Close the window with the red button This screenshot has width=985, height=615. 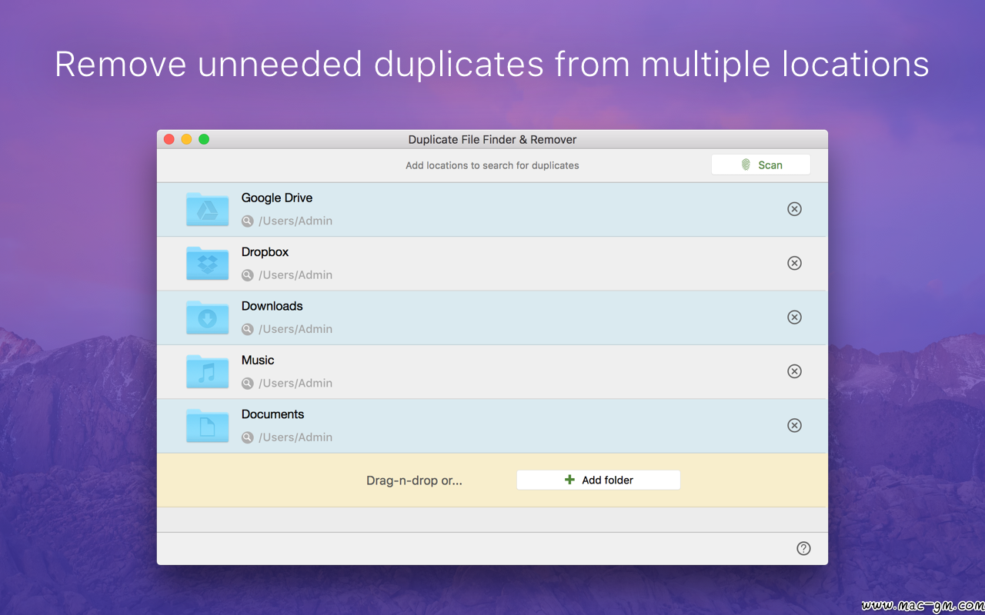[169, 139]
